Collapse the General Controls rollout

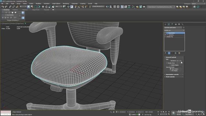click(174, 57)
